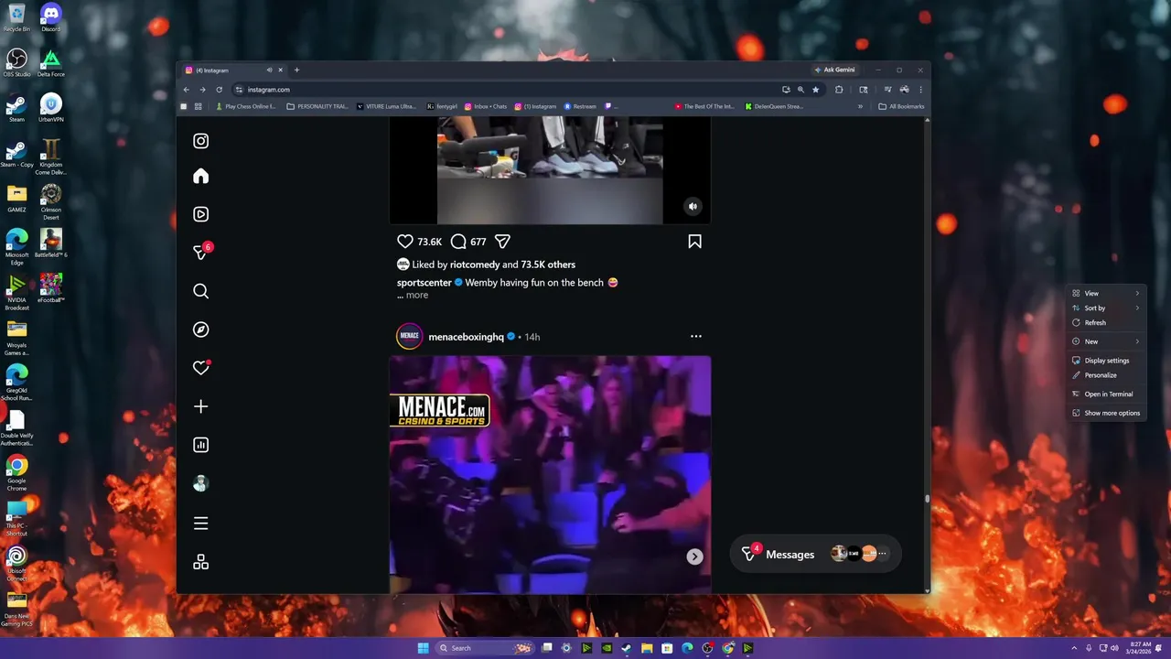The height and width of the screenshot is (659, 1171).
Task: Open menaceboxinghq post three-dots options
Action: [x=696, y=337]
